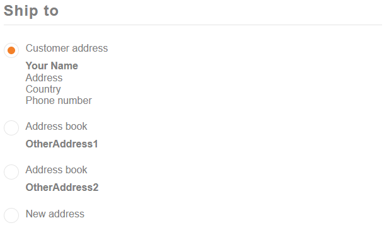Click the New address label text

tap(55, 214)
